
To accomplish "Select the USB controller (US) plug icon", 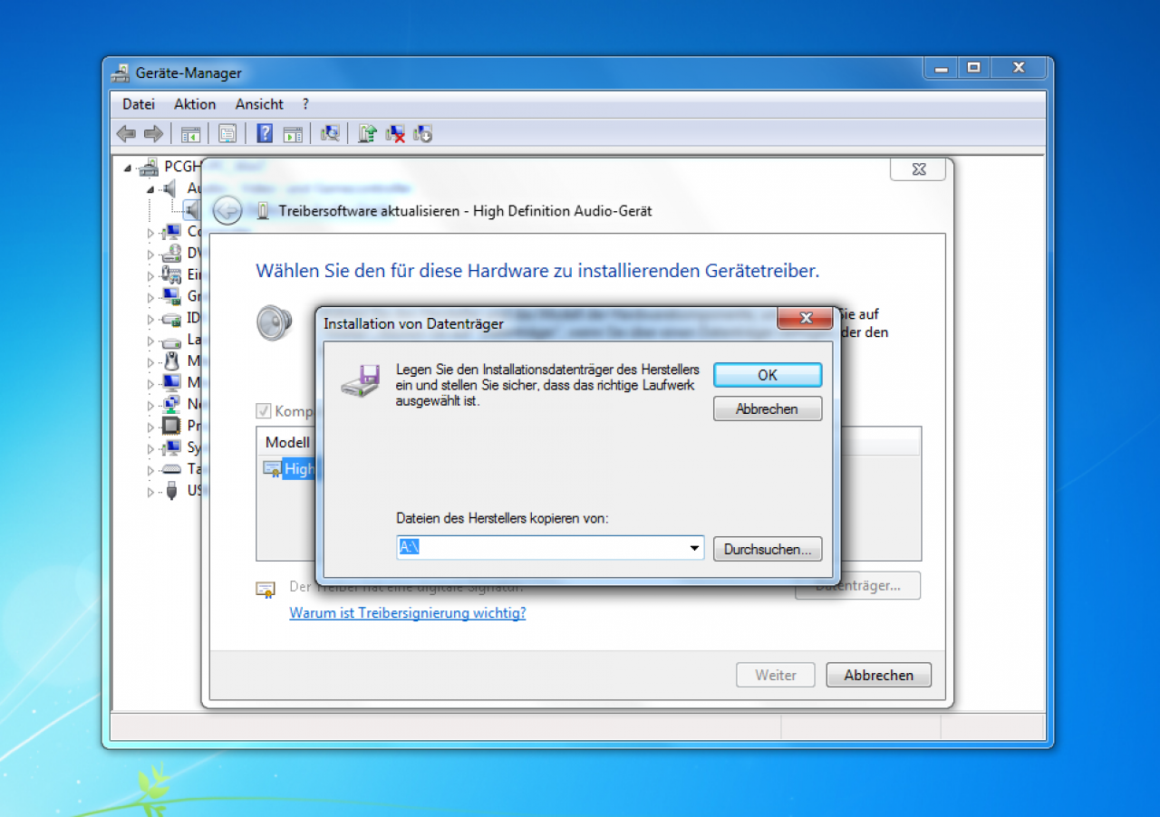I will (171, 491).
